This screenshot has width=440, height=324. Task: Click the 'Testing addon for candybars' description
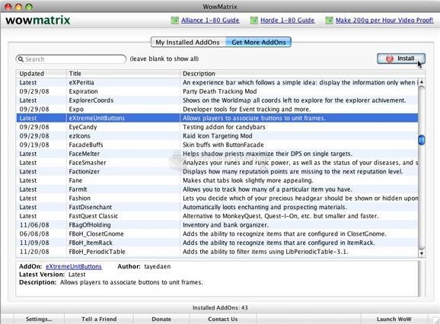tap(224, 127)
